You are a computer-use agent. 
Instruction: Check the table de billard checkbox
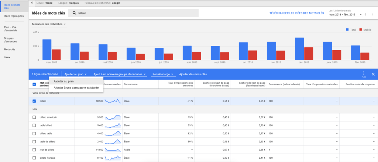tap(34, 142)
